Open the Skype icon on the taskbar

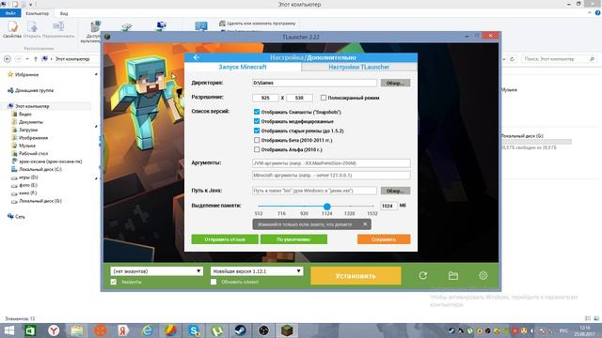[x=194, y=330]
